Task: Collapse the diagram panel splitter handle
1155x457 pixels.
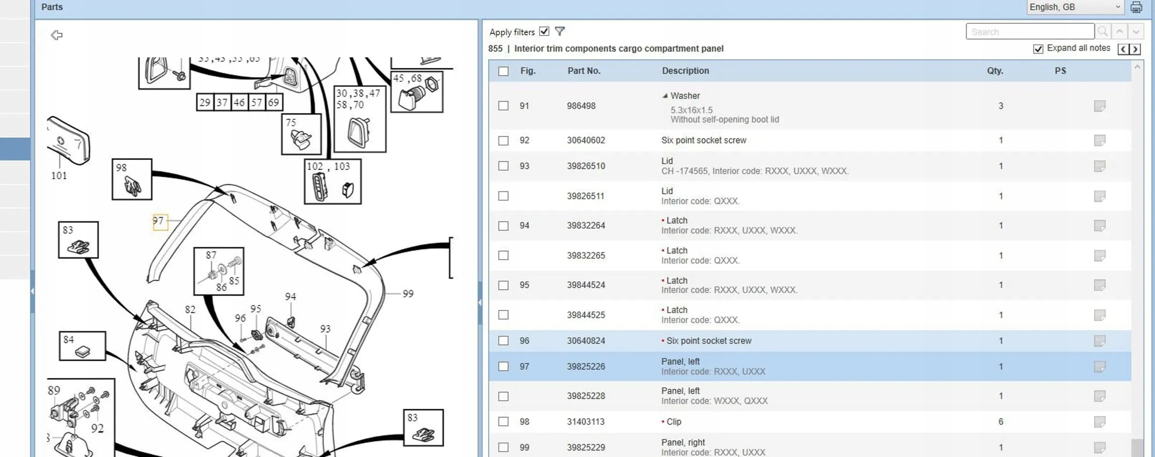Action: [x=480, y=303]
